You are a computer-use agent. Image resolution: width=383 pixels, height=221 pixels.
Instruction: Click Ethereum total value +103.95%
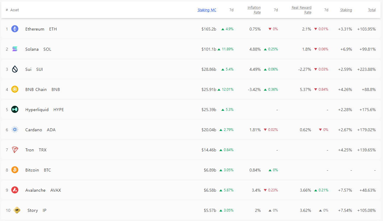pyautogui.click(x=366, y=29)
